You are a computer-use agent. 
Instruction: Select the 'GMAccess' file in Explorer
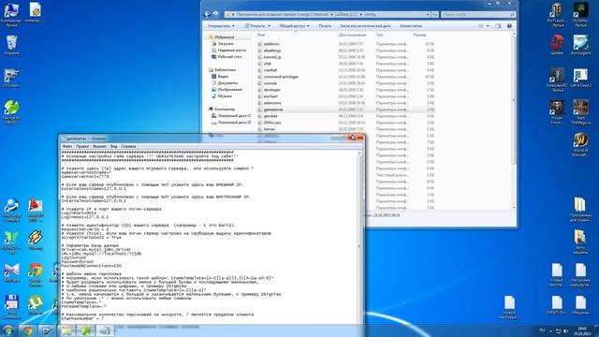pyautogui.click(x=272, y=123)
